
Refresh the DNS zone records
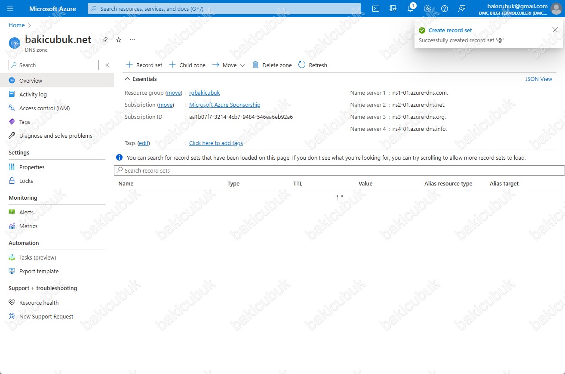coord(313,65)
